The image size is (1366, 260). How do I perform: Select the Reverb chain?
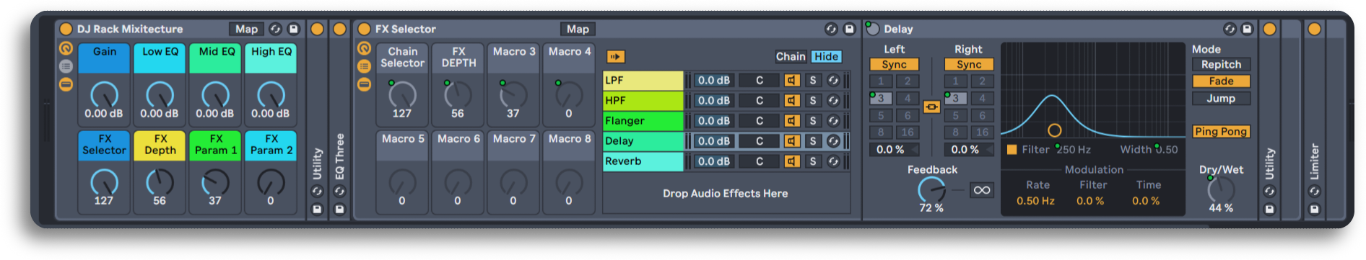[x=643, y=161]
